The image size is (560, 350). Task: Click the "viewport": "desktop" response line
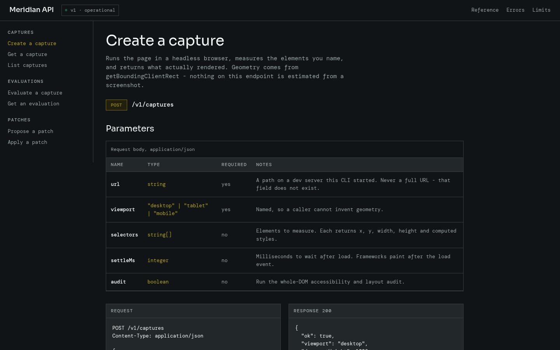click(x=334, y=344)
